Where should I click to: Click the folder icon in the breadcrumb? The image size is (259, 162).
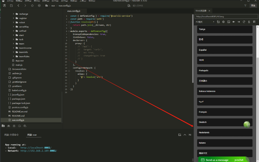click(47, 6)
